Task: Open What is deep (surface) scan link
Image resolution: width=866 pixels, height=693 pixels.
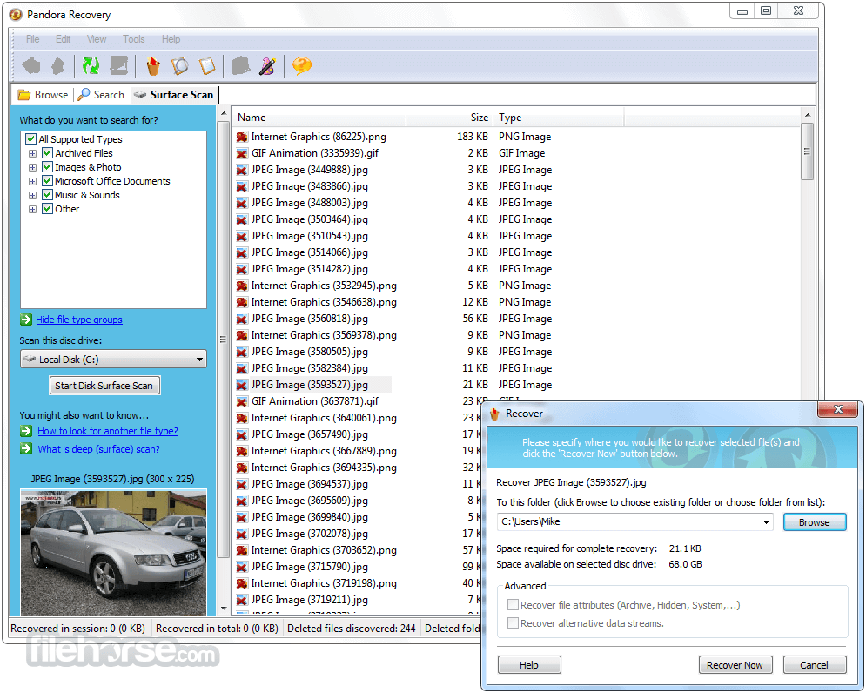Action: 99,449
